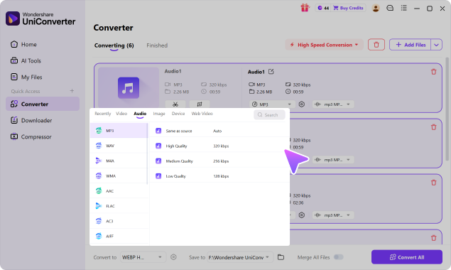Open the MP3 output format dropdown for Audio1
This screenshot has height=270, width=451.
tap(272, 104)
